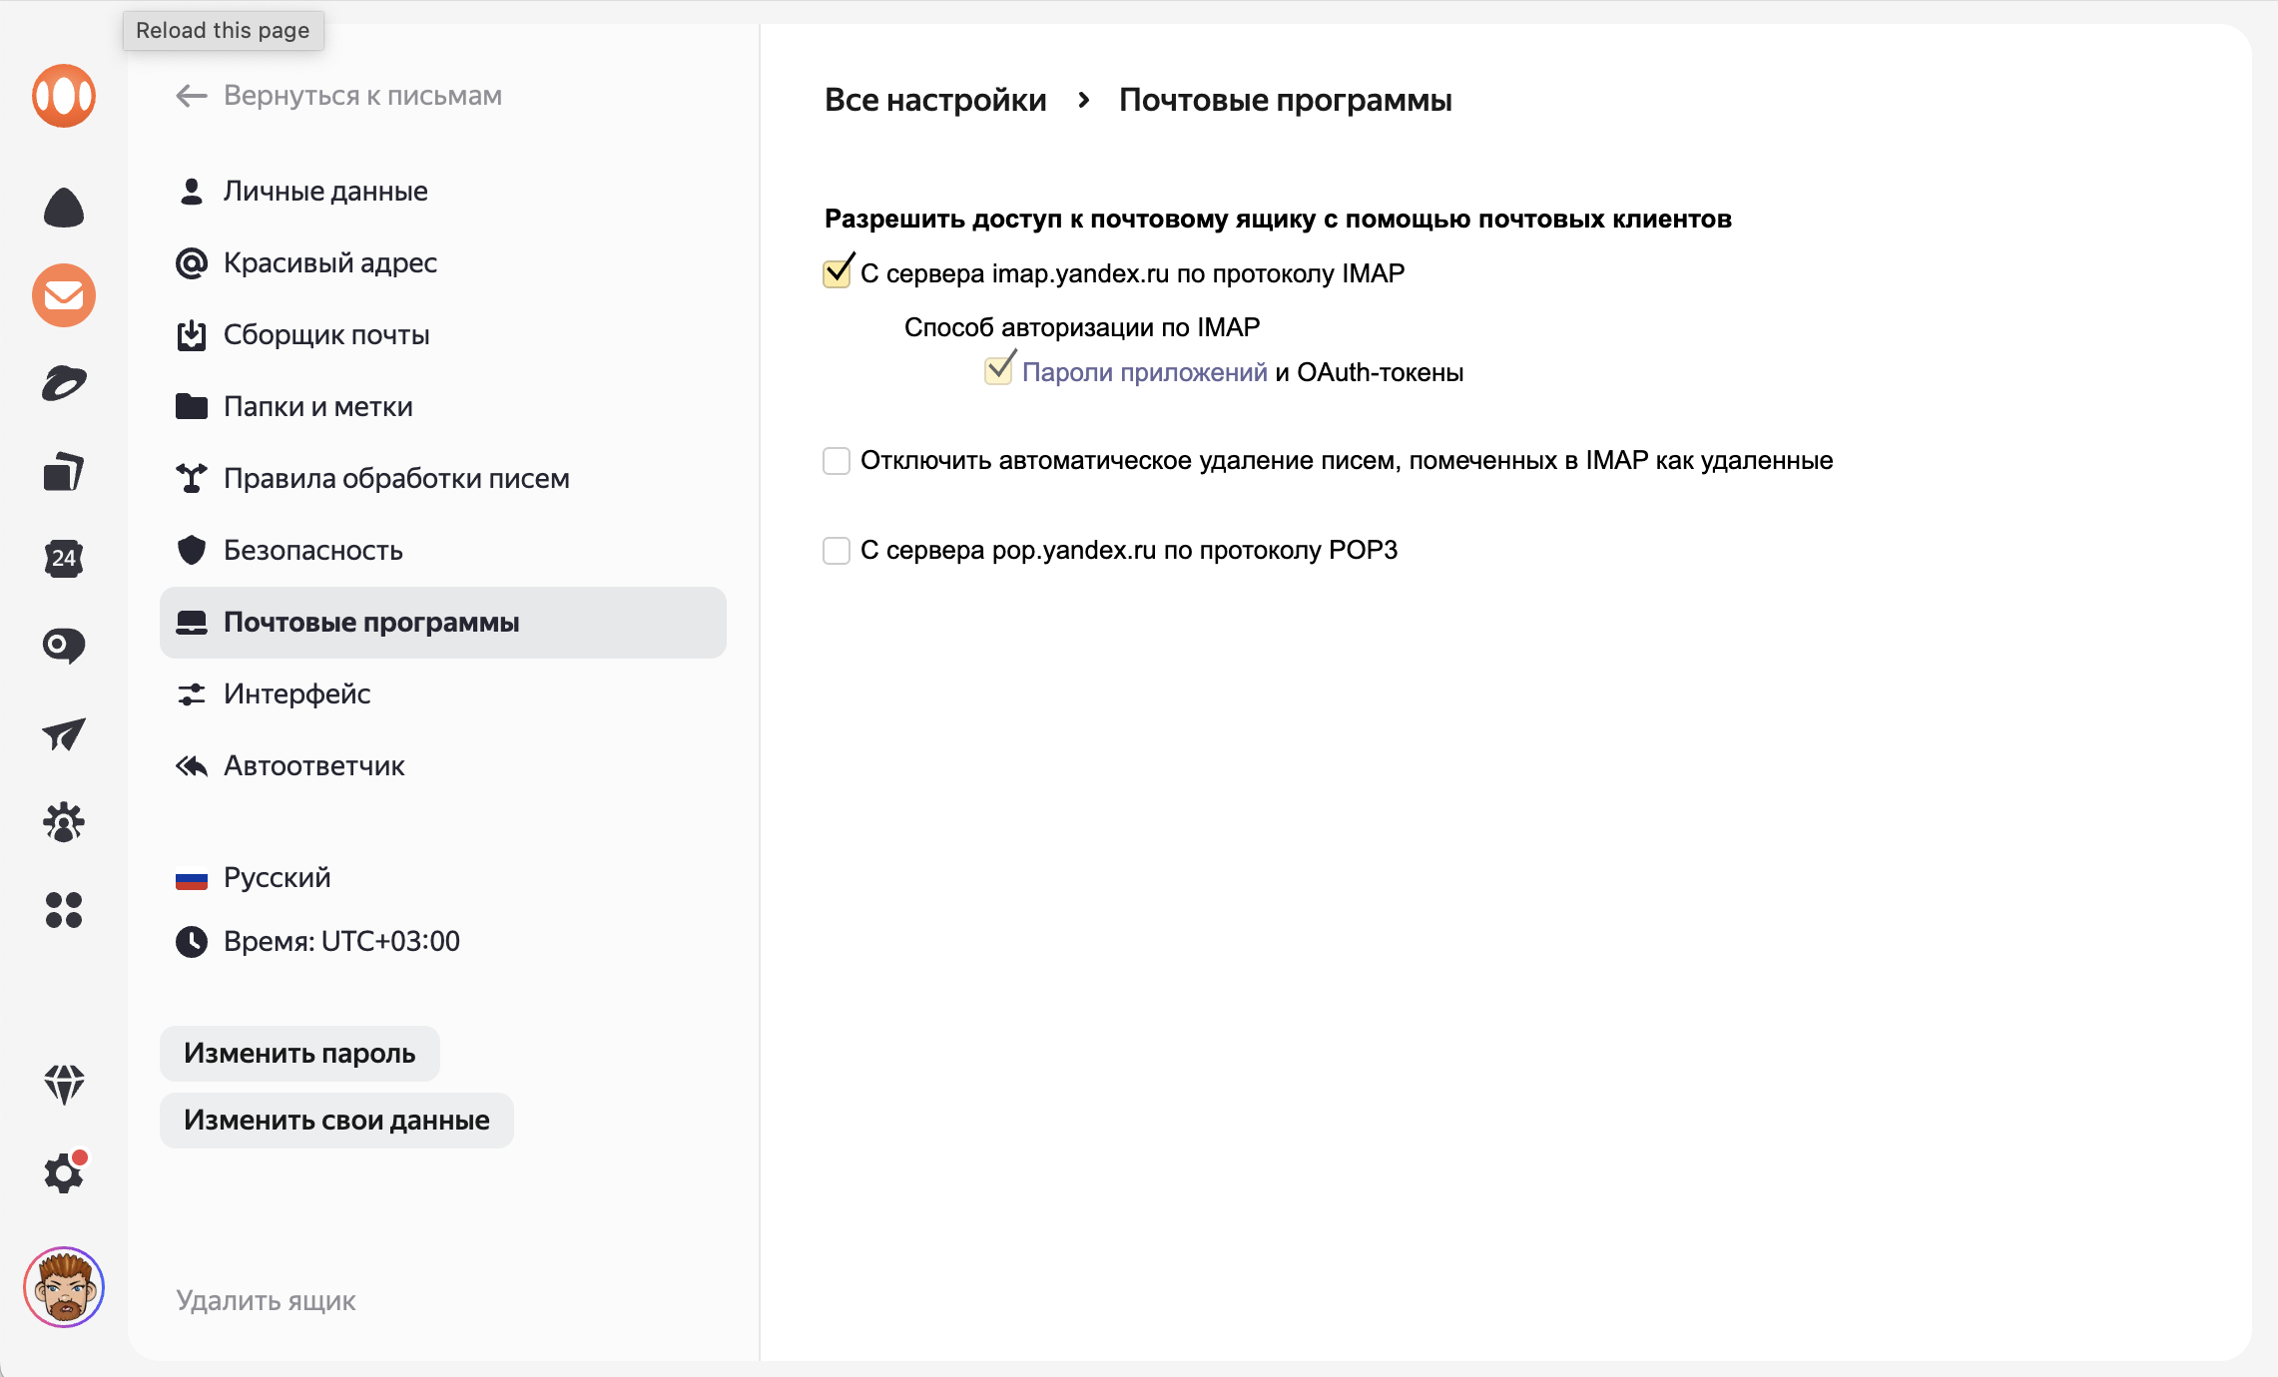Viewport: 2278px width, 1377px height.
Task: Open the Calendar app icon
Action: pos(64,559)
